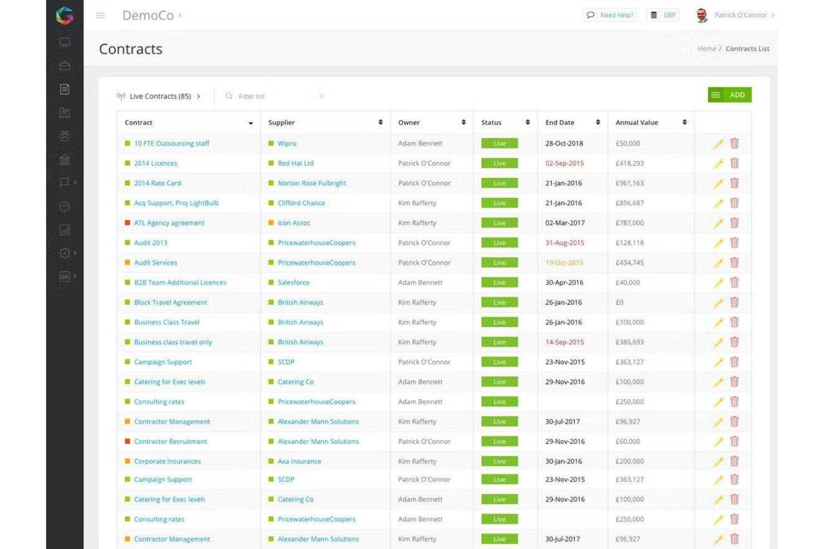
Task: Sort table by Supplier column arrows
Action: 380,122
